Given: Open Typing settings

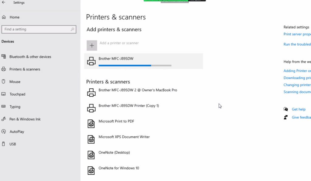Looking at the screenshot, I should click(x=15, y=107).
